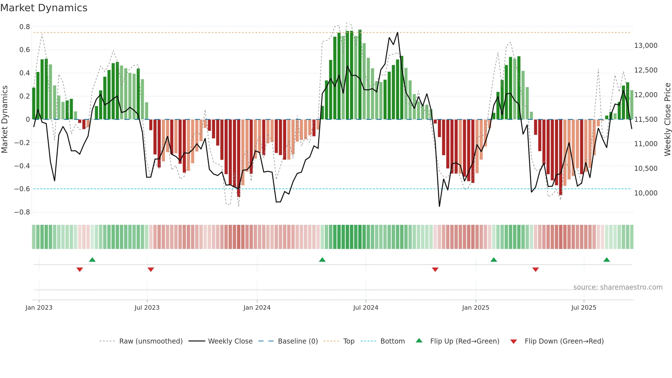This screenshot has height=378, width=672.
Task: Click the 0.2 left axis tick label
Action: click(25, 96)
